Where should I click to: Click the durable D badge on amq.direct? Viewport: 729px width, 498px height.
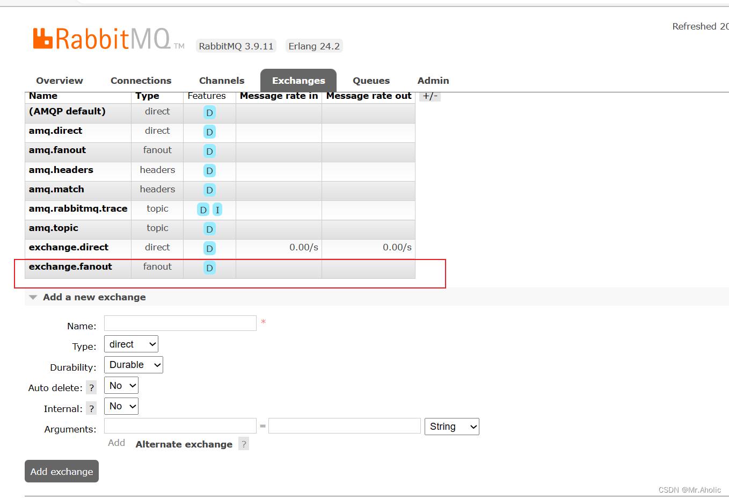click(209, 132)
